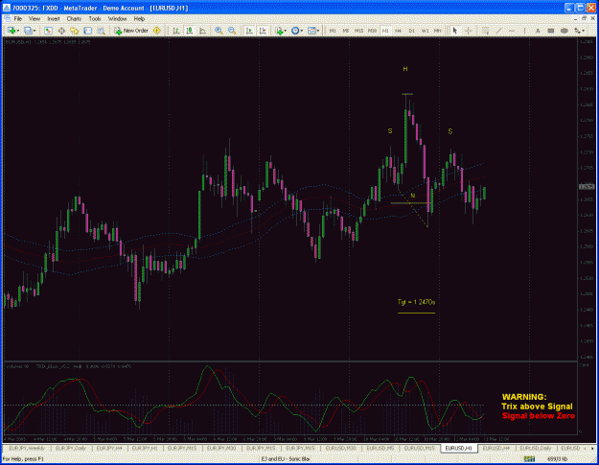Open the Charts menu
599x465 pixels.
tap(74, 18)
